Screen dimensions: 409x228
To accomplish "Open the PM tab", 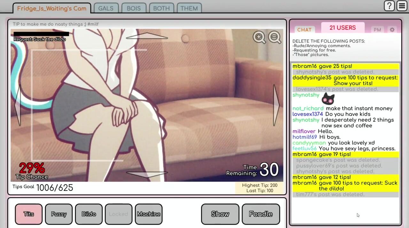I will (377, 30).
